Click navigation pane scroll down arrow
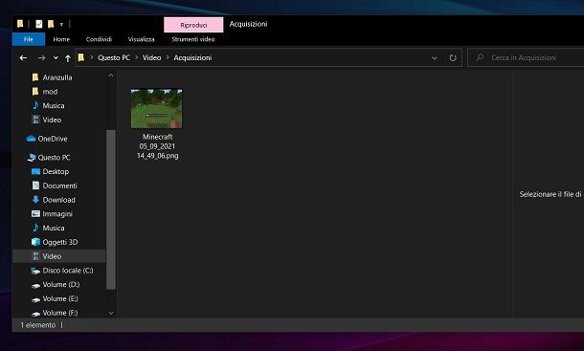This screenshot has width=584, height=351. pos(111,313)
